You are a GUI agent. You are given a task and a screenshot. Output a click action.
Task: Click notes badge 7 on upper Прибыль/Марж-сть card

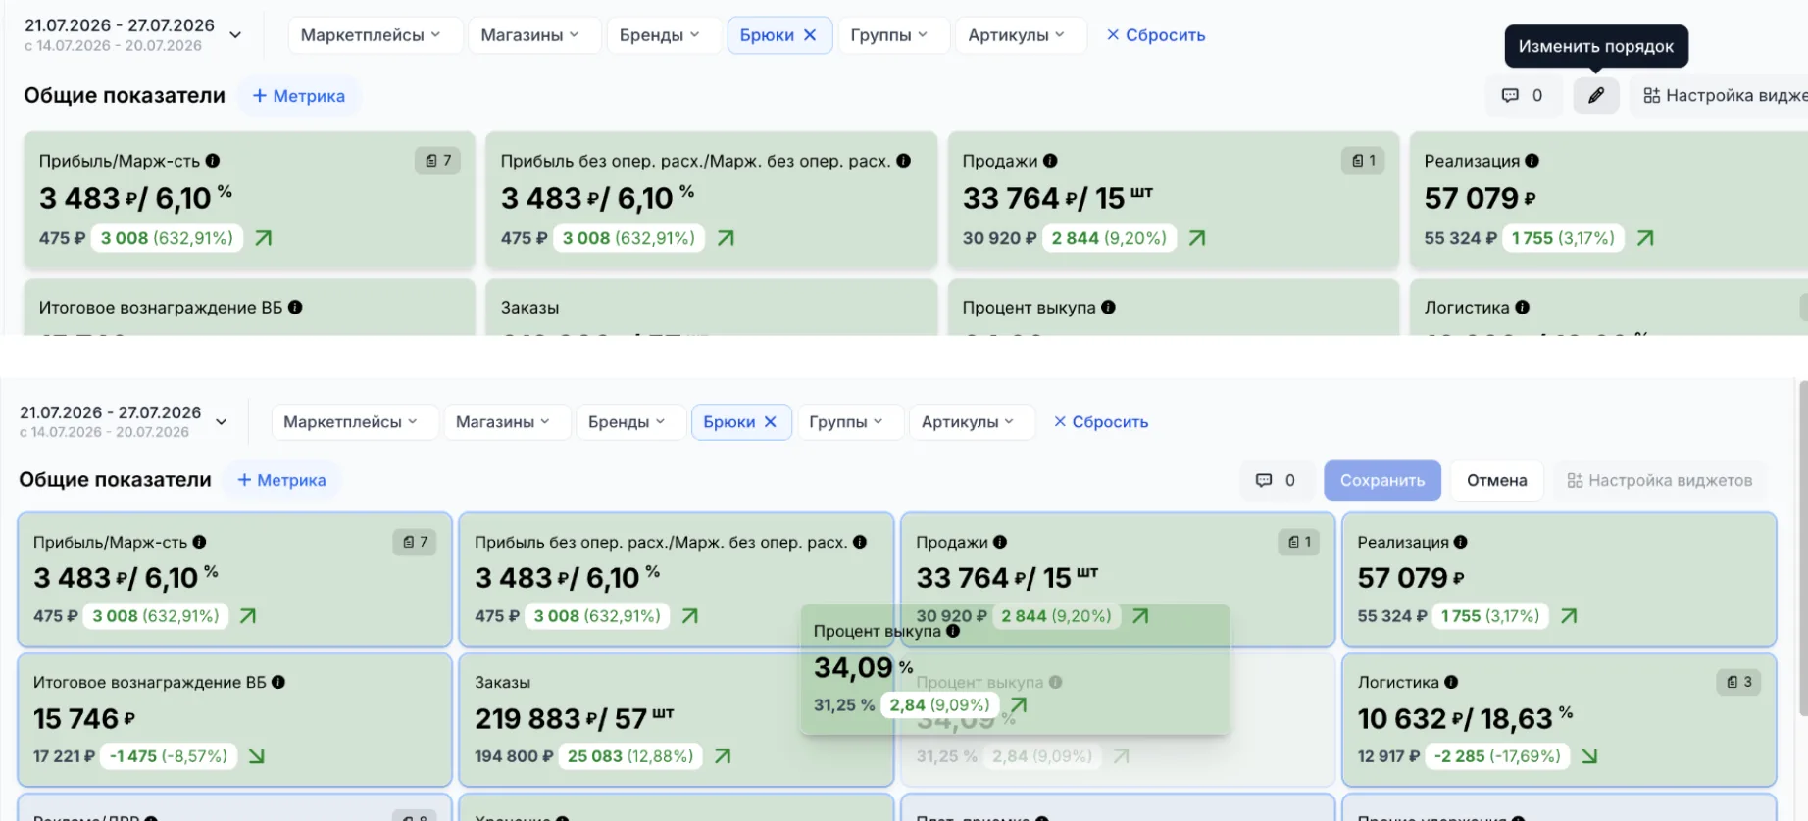(438, 160)
